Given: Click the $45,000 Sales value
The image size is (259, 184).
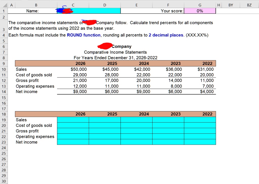Looking at the screenshot, I should tap(110, 69).
